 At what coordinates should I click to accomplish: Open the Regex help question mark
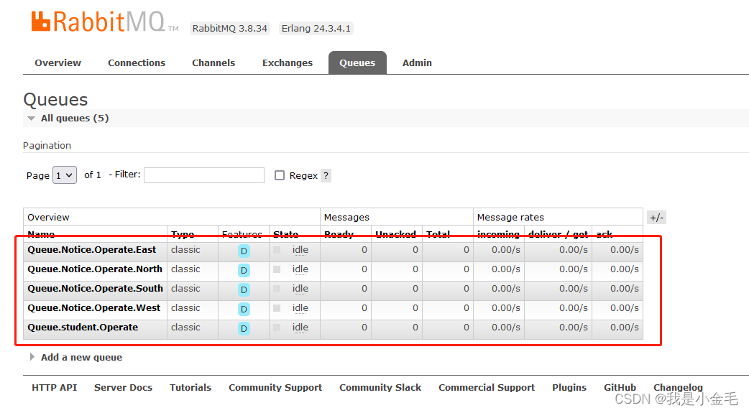(x=326, y=175)
